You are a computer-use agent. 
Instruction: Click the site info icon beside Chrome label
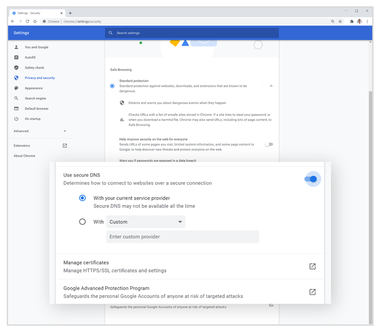(44, 21)
